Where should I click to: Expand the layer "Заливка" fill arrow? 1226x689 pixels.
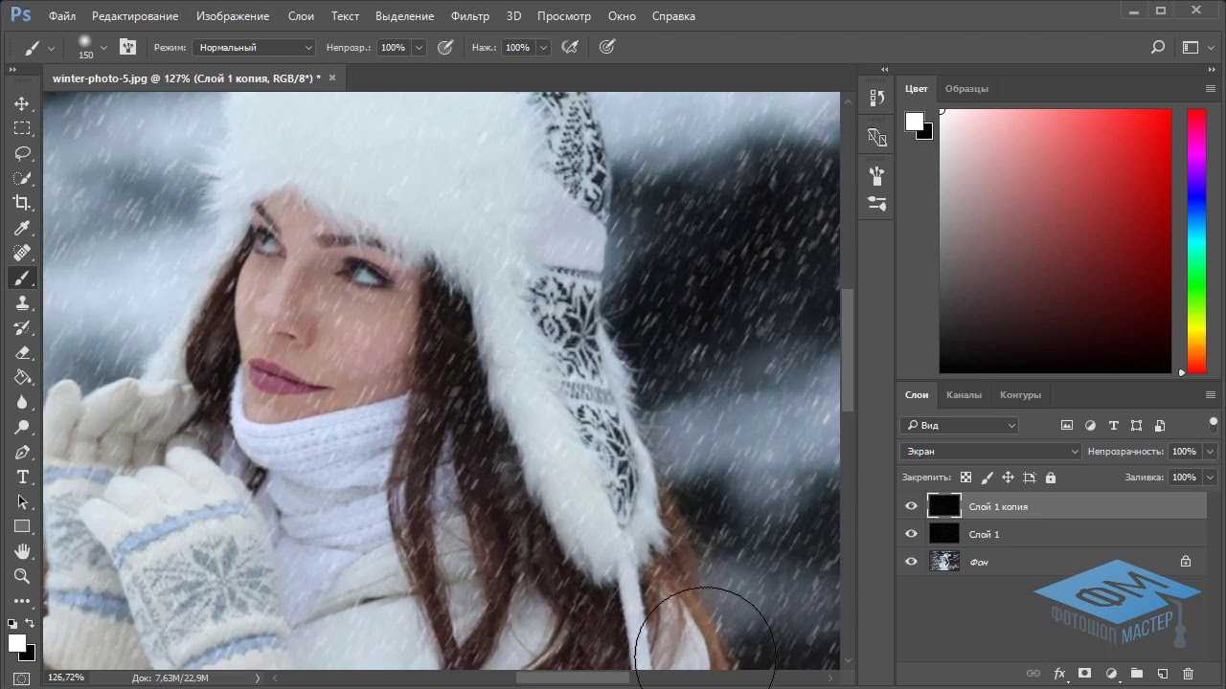1211,477
